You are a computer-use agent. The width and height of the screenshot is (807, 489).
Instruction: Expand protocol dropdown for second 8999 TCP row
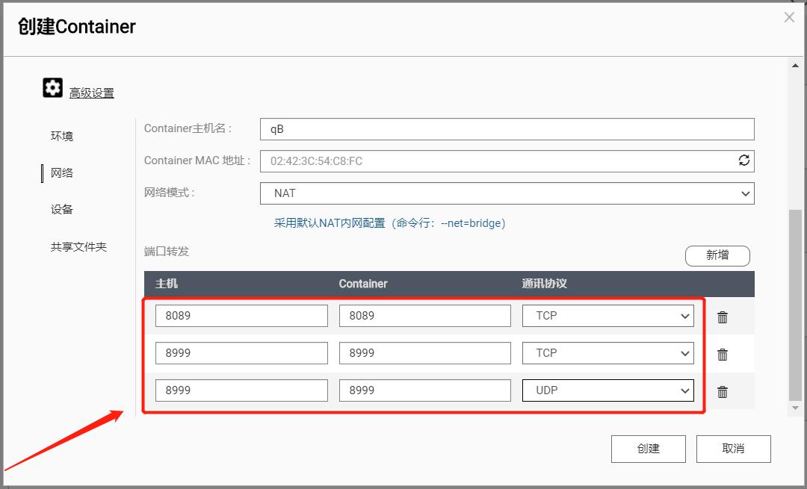coord(607,353)
